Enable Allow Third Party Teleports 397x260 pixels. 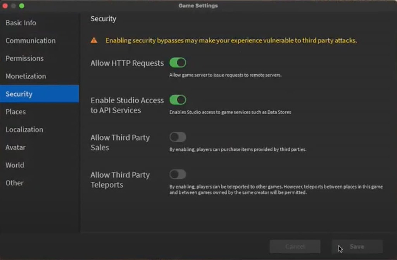click(x=178, y=174)
